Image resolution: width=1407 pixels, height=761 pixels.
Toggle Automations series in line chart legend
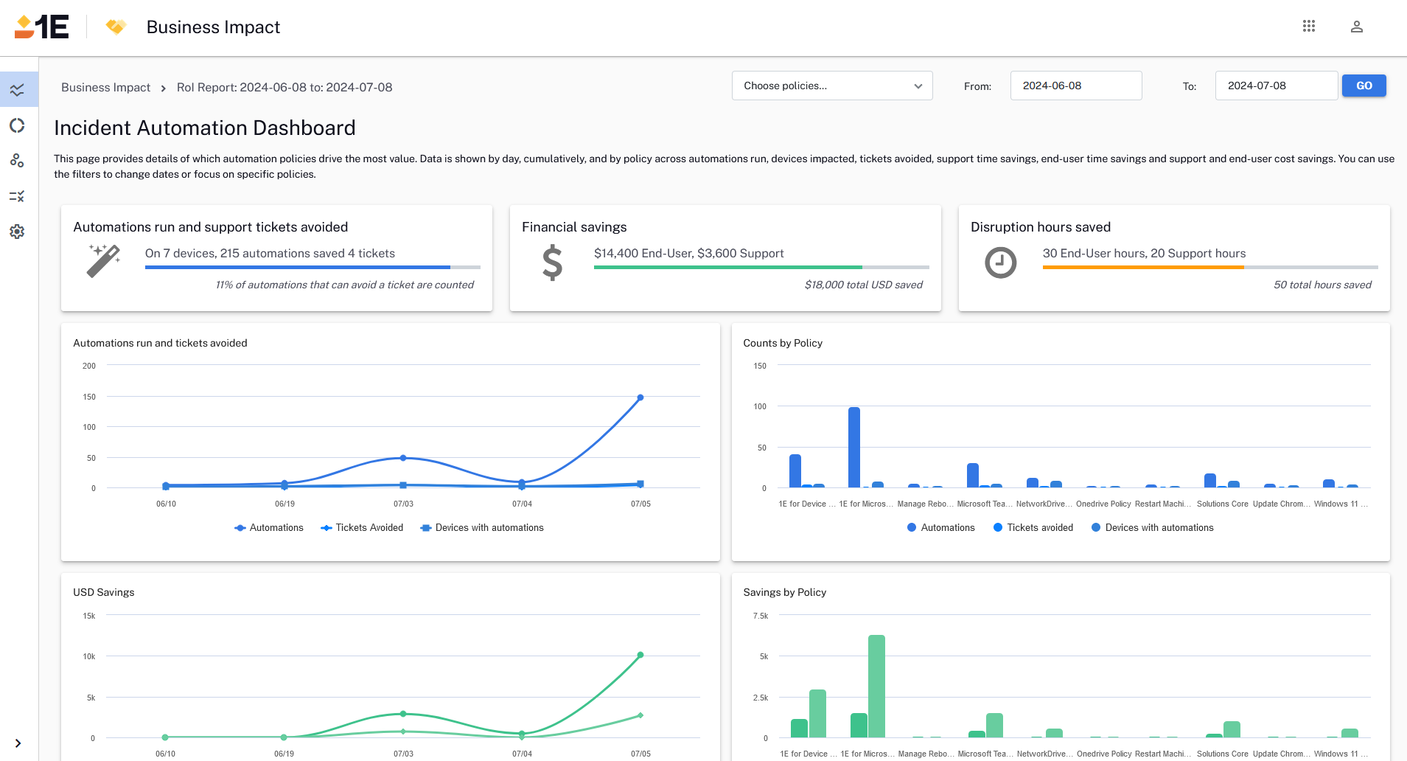269,528
